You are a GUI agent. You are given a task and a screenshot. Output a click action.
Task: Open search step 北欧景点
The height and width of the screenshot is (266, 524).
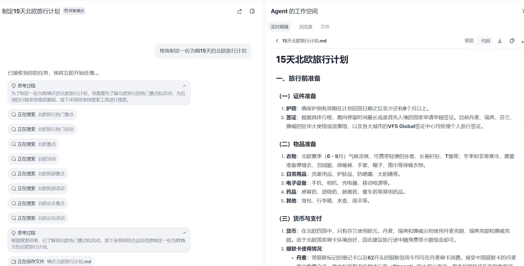coord(33,144)
